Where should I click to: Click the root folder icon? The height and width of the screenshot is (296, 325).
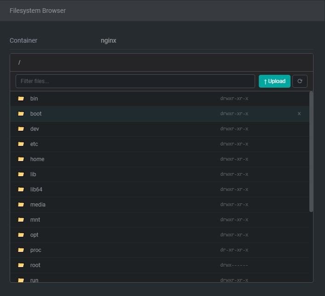pos(21,265)
